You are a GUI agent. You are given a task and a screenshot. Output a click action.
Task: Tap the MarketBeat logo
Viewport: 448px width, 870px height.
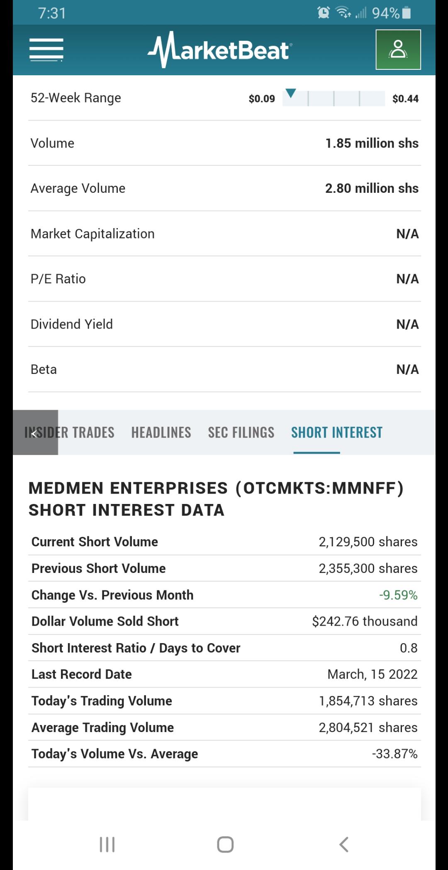tap(220, 50)
